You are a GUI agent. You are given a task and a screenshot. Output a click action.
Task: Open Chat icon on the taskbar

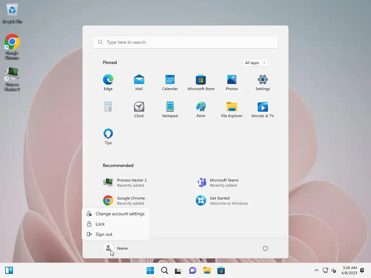coord(193,270)
